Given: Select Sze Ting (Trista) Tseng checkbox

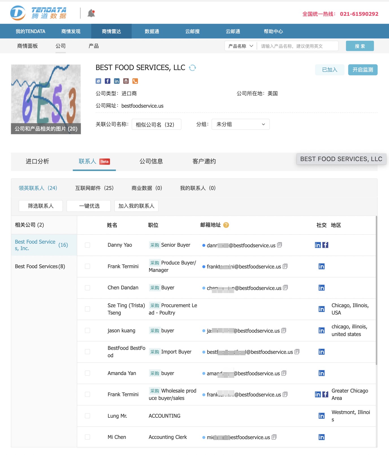Looking at the screenshot, I should pyautogui.click(x=88, y=309).
